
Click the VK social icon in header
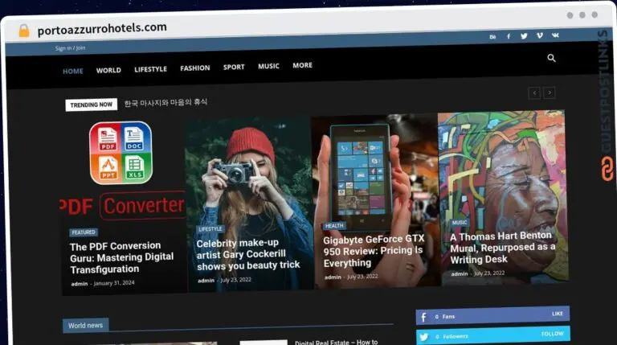pyautogui.click(x=555, y=35)
